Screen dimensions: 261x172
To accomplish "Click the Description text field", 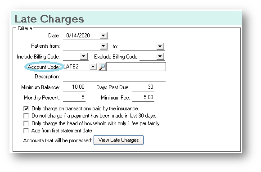I will pos(114,77).
